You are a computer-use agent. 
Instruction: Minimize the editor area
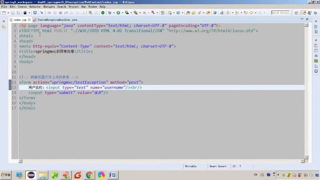(x=302, y=19)
